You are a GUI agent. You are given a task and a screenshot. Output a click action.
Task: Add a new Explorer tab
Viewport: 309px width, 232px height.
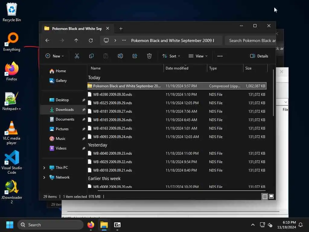coord(121,29)
